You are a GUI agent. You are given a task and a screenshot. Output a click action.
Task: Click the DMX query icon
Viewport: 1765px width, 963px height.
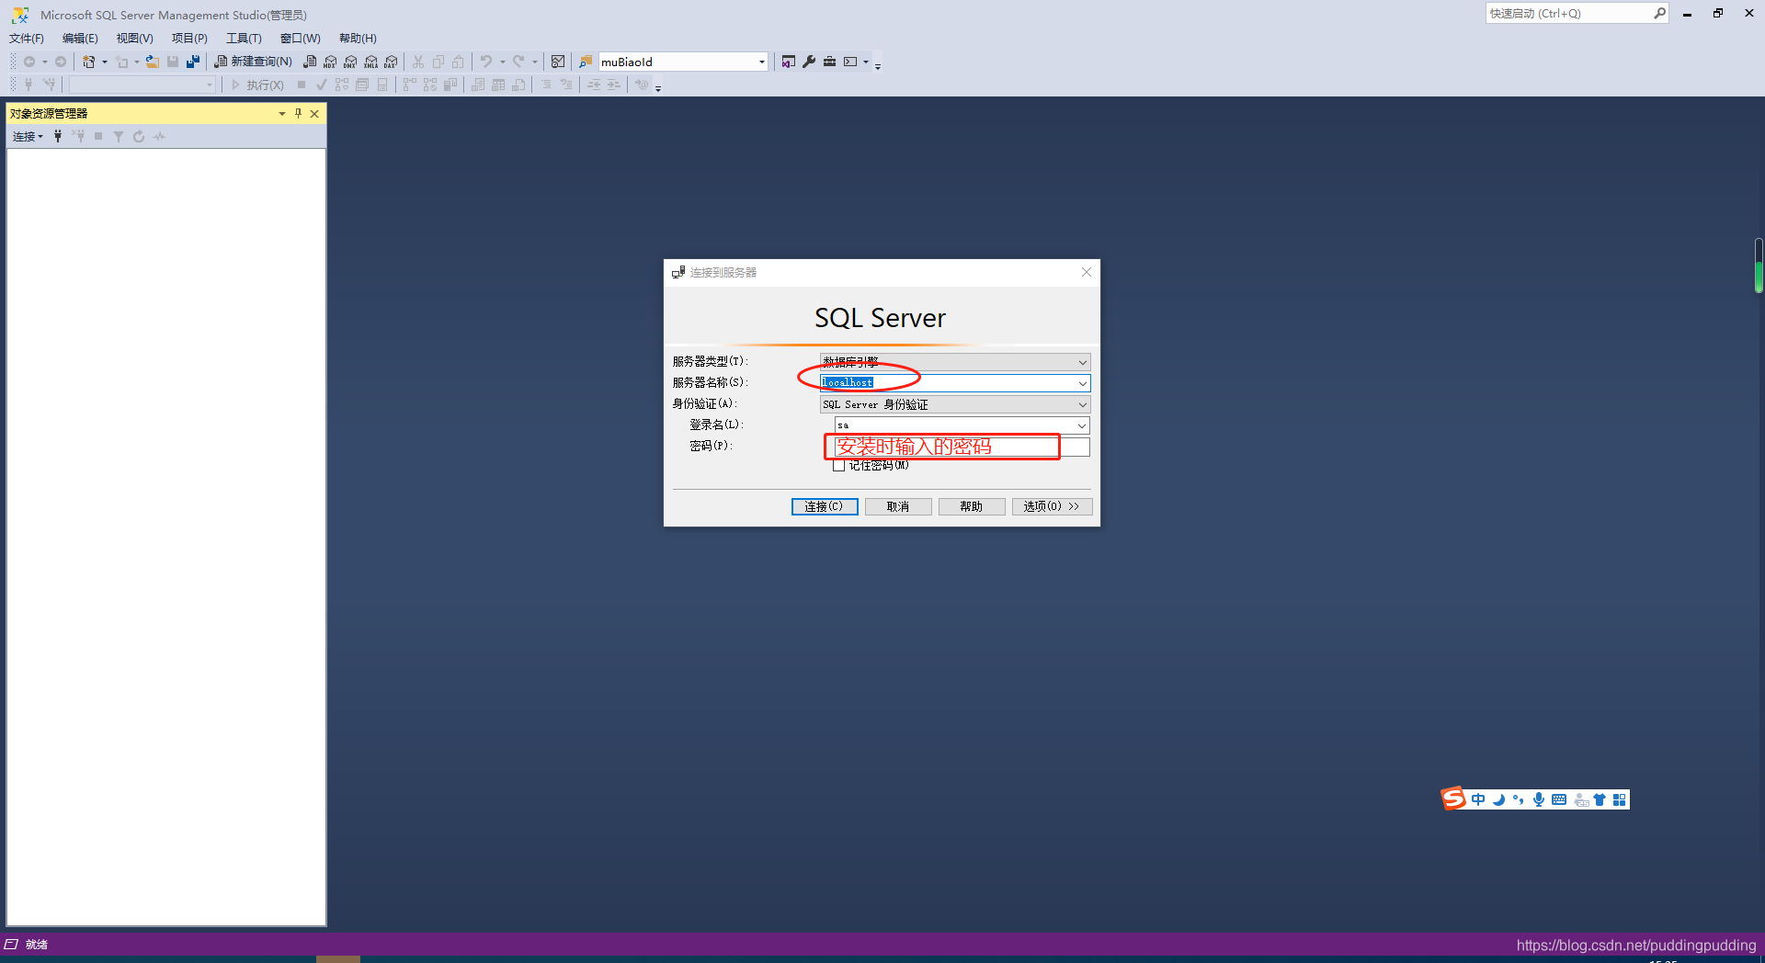click(x=350, y=62)
